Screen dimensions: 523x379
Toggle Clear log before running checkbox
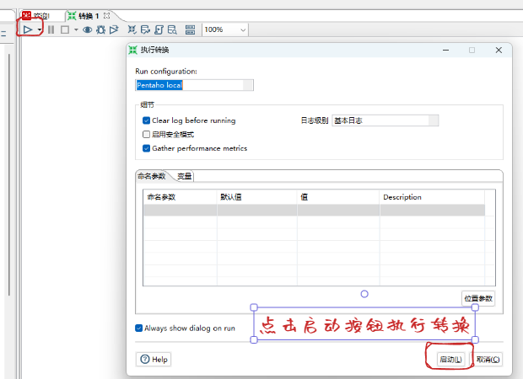[146, 120]
